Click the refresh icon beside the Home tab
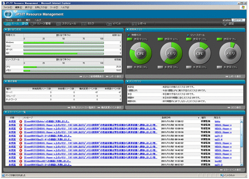This screenshot has height=179, width=249. coord(26,24)
